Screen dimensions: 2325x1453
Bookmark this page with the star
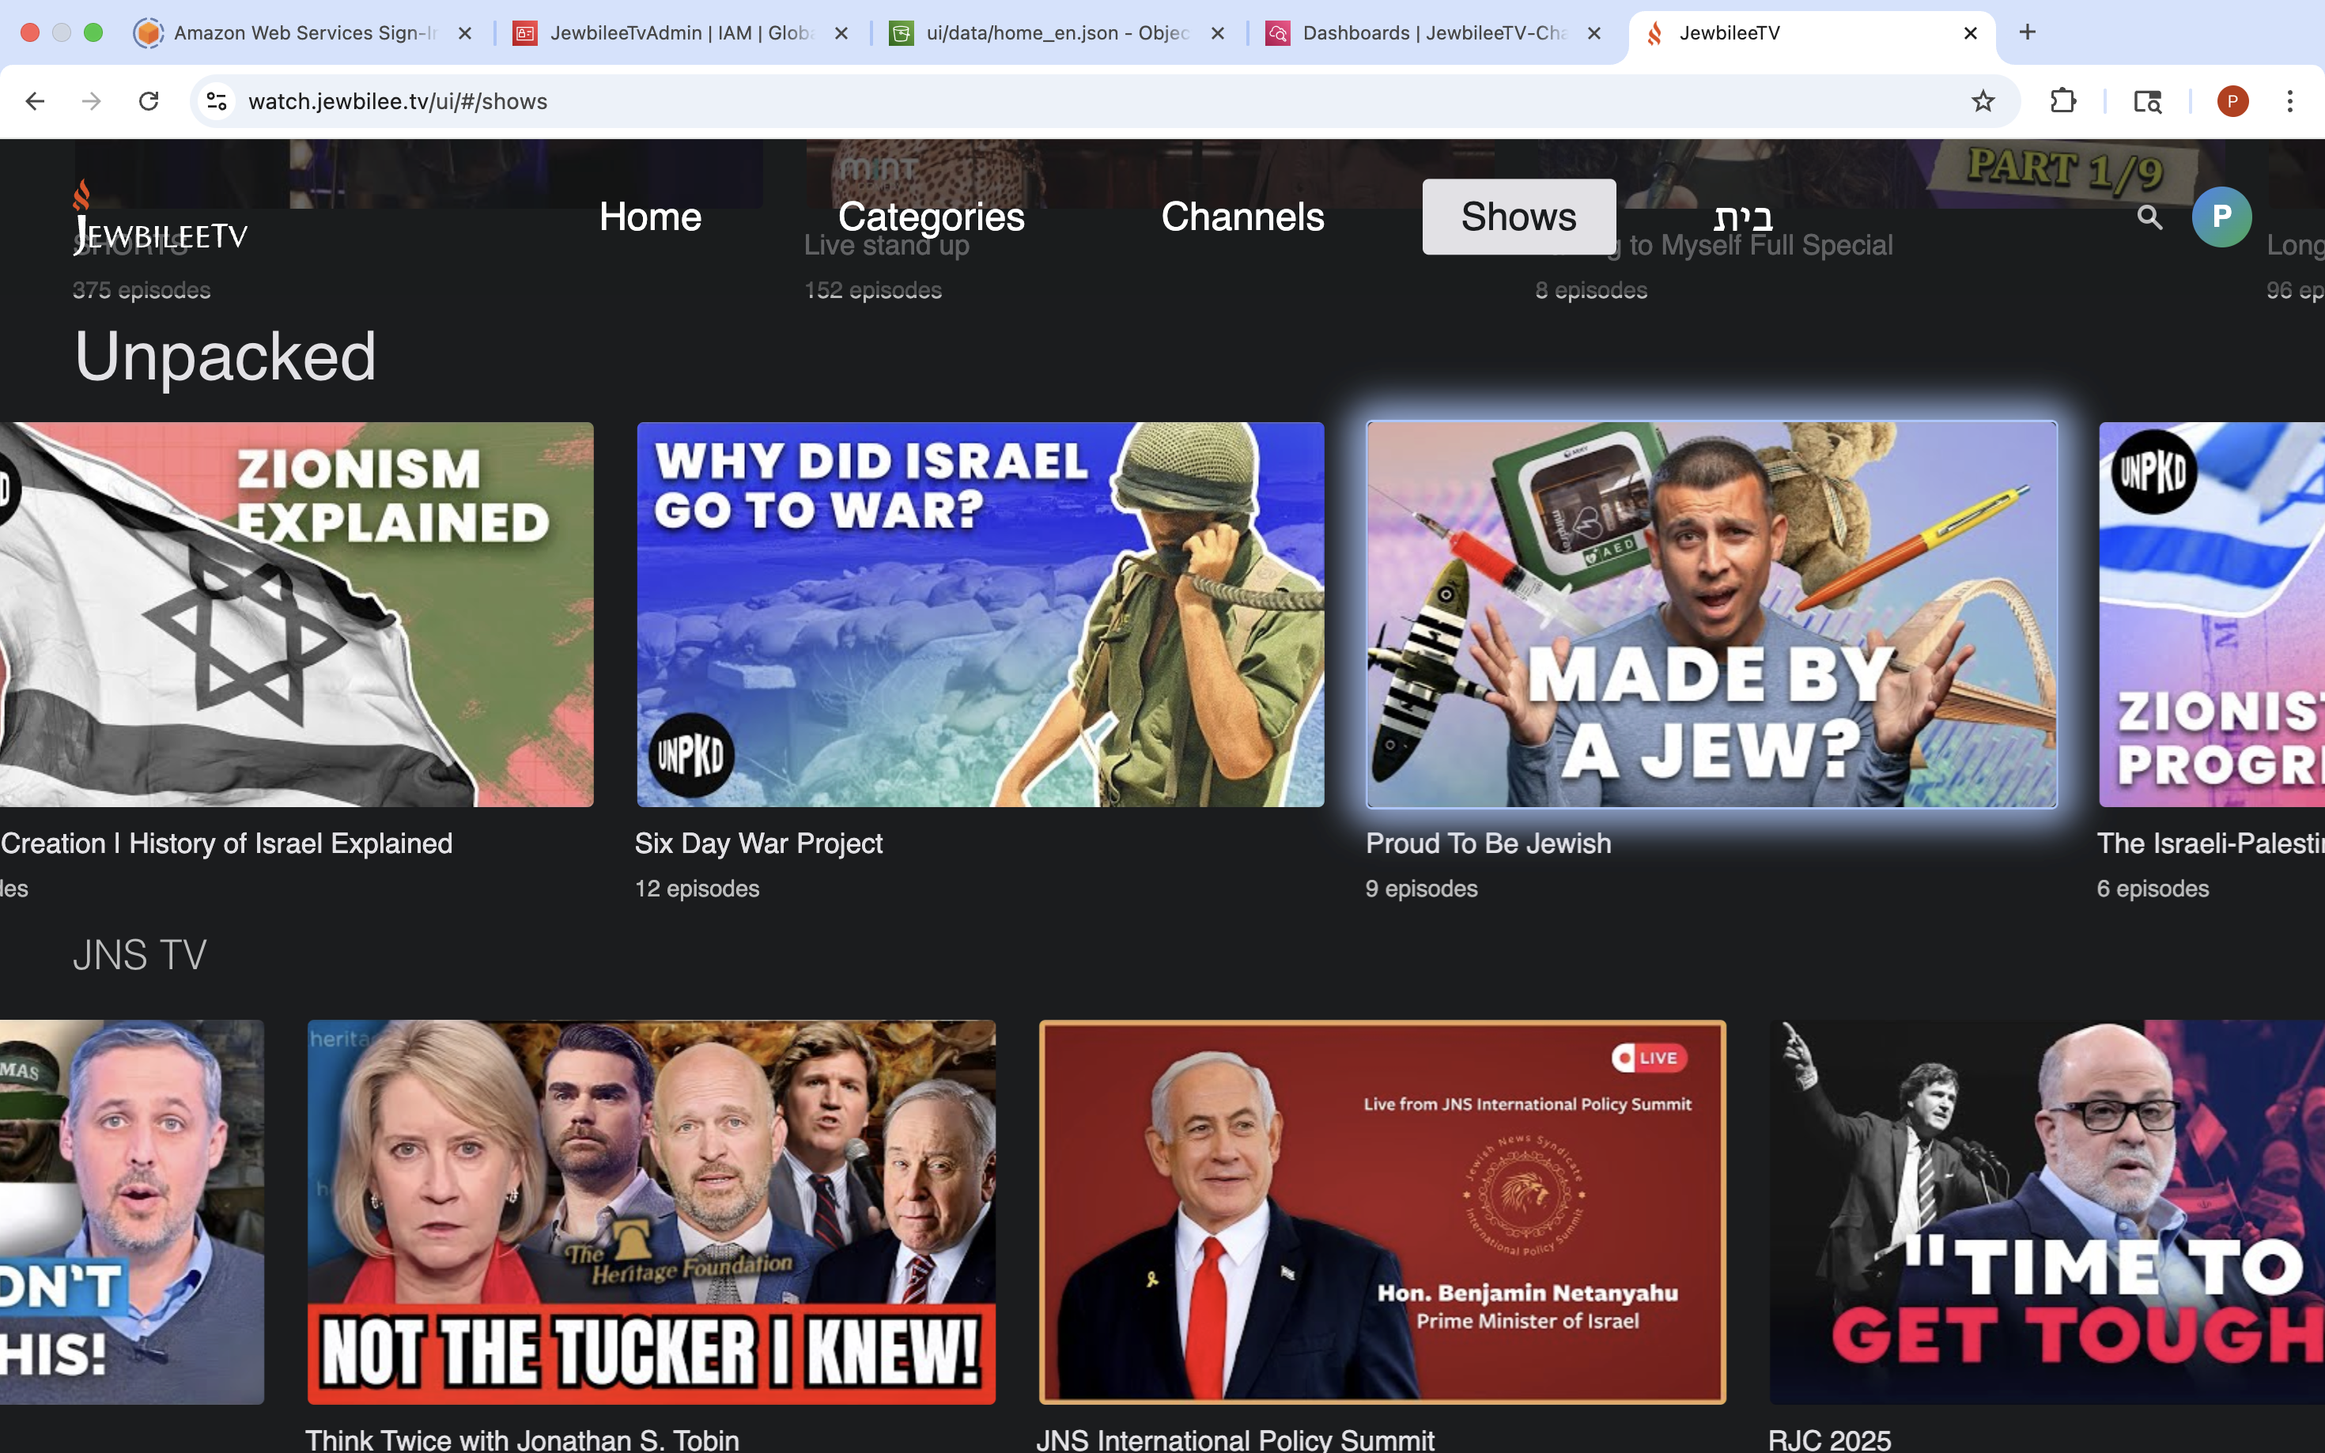point(1983,101)
